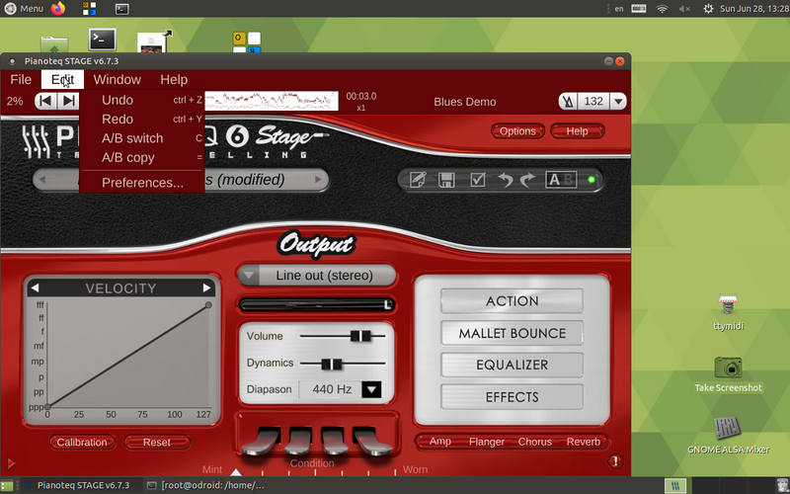Open the ttymidi desktop icon
Viewport: 790px width, 494px height.
click(x=728, y=311)
